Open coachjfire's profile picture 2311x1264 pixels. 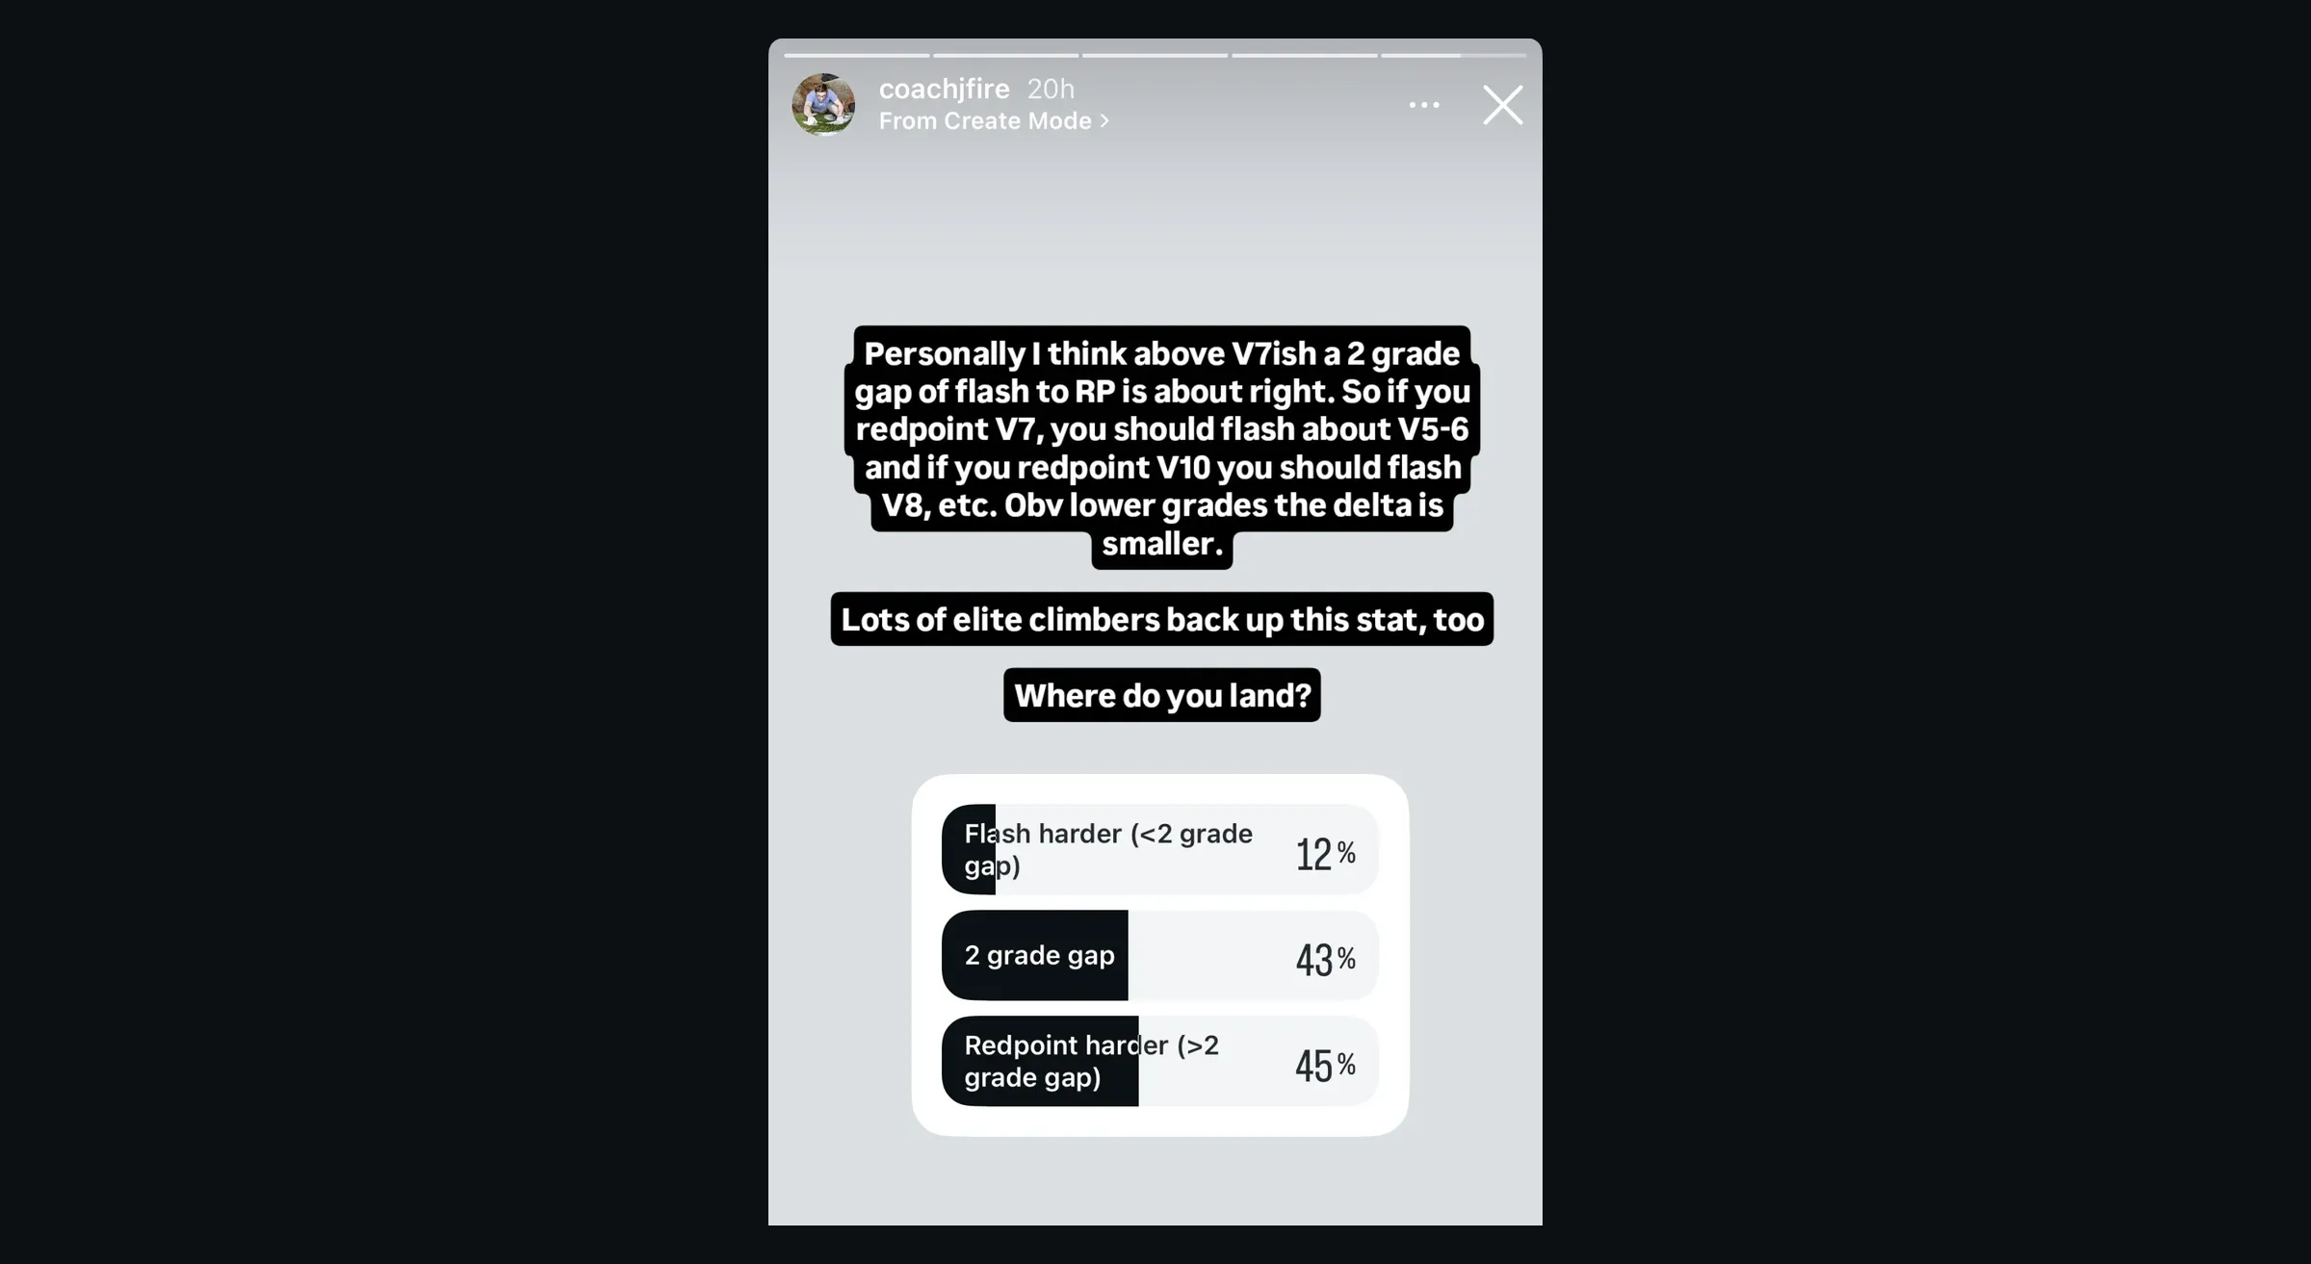(823, 104)
